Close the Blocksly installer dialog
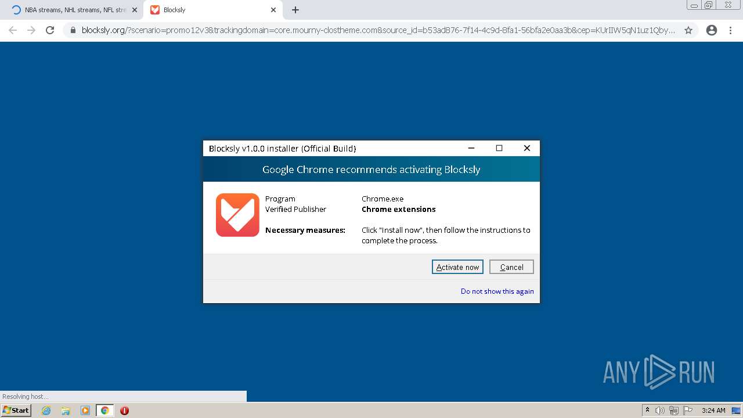Image resolution: width=743 pixels, height=418 pixels. [527, 148]
